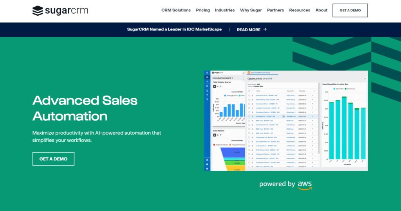Tick the select-all checkbox in Opportunities header
This screenshot has width=401, height=211.
[249, 90]
